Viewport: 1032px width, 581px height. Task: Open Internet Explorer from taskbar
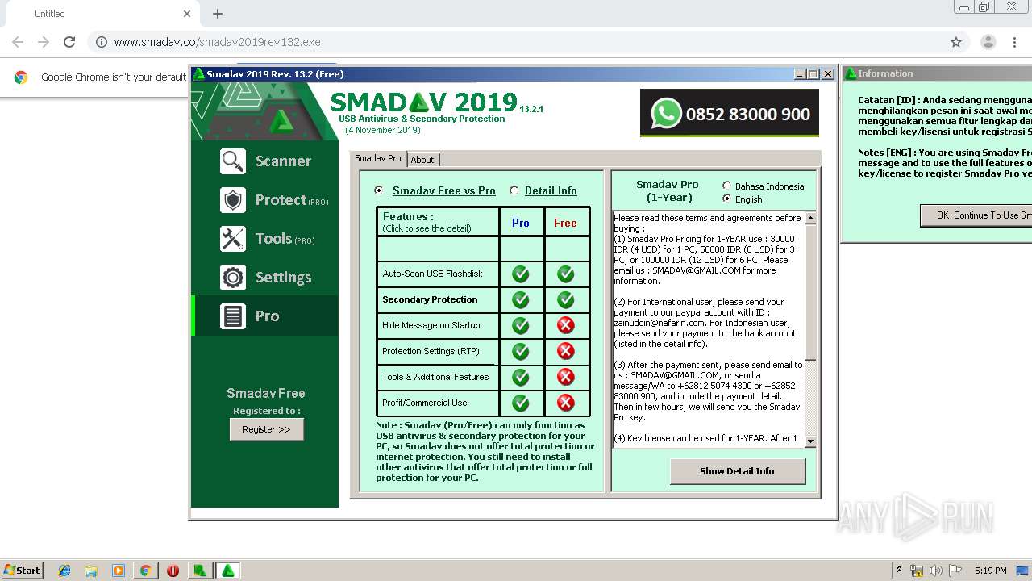[x=64, y=571]
